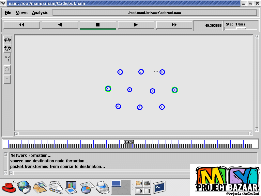The width and height of the screenshot is (261, 196).
Task: Click the zoom in arrow icon
Action: pyautogui.click(x=7, y=40)
